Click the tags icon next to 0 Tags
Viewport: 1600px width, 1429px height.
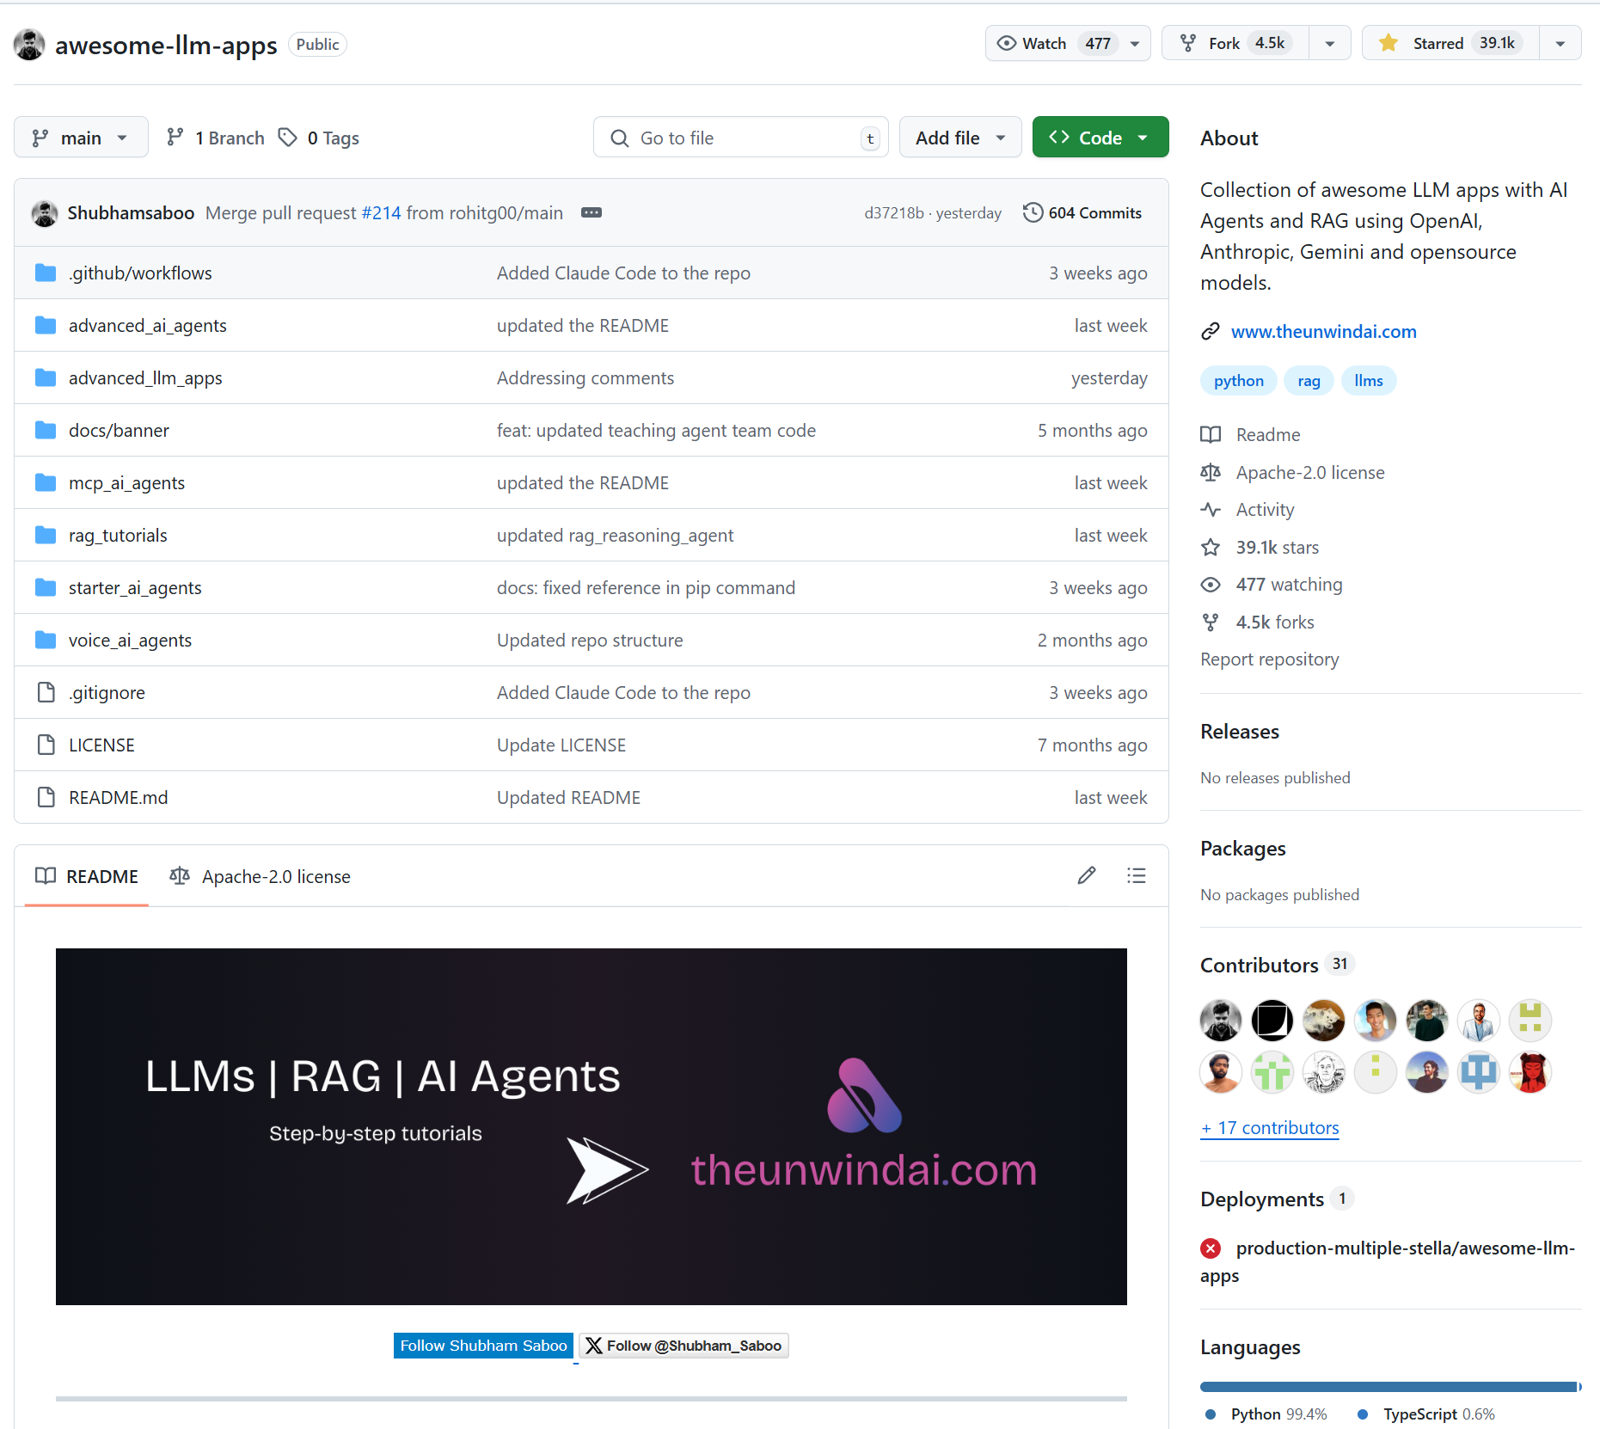[287, 137]
